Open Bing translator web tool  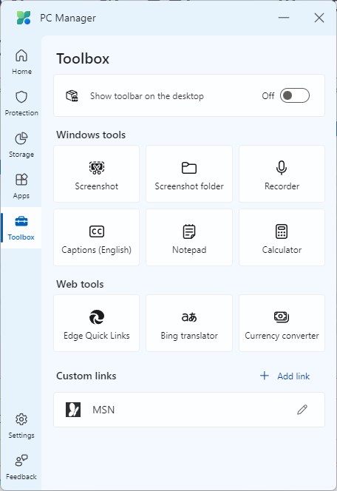[189, 323]
